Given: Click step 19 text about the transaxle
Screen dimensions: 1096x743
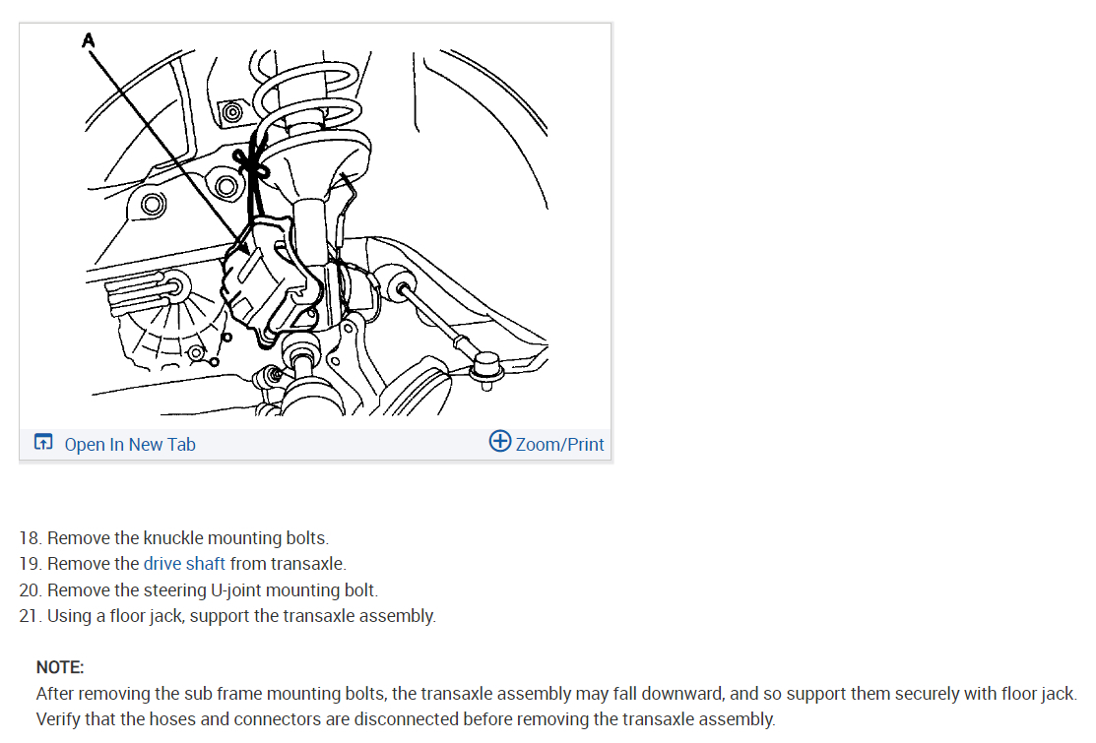Looking at the screenshot, I should [x=182, y=564].
